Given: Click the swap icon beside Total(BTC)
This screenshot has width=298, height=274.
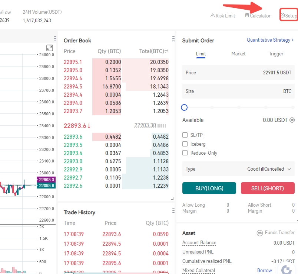Looking at the screenshot, I should click(x=166, y=51).
